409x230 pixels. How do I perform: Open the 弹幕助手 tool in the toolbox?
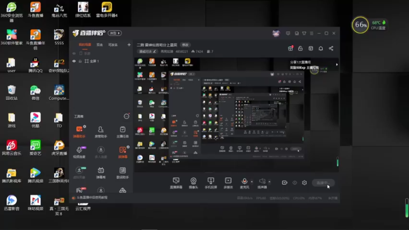79,132
